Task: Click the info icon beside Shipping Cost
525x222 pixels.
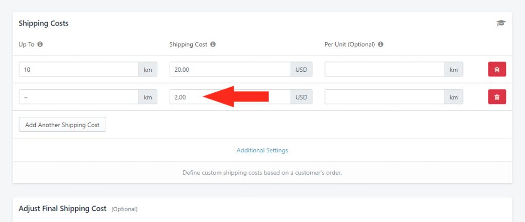Action: [x=213, y=44]
